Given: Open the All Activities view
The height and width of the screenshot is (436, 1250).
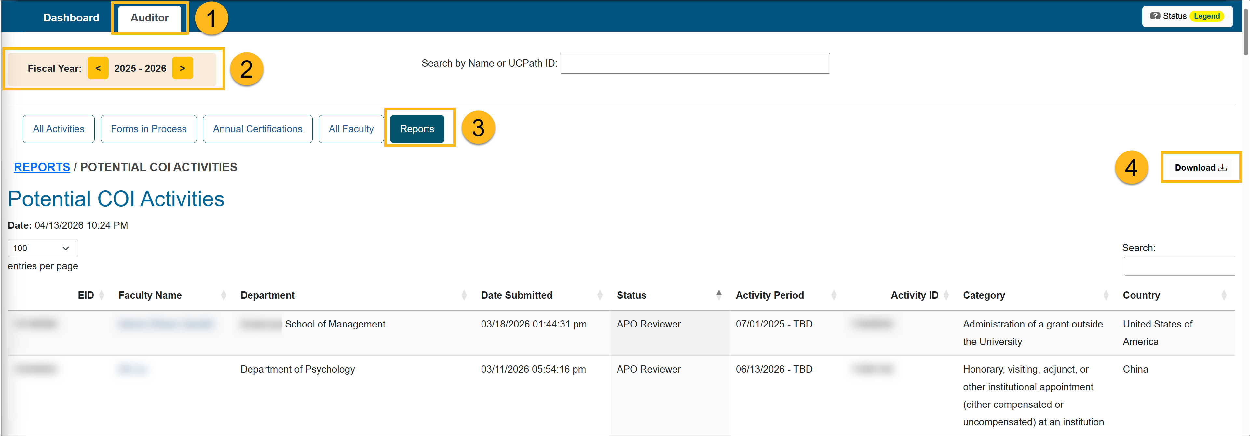Looking at the screenshot, I should (59, 129).
